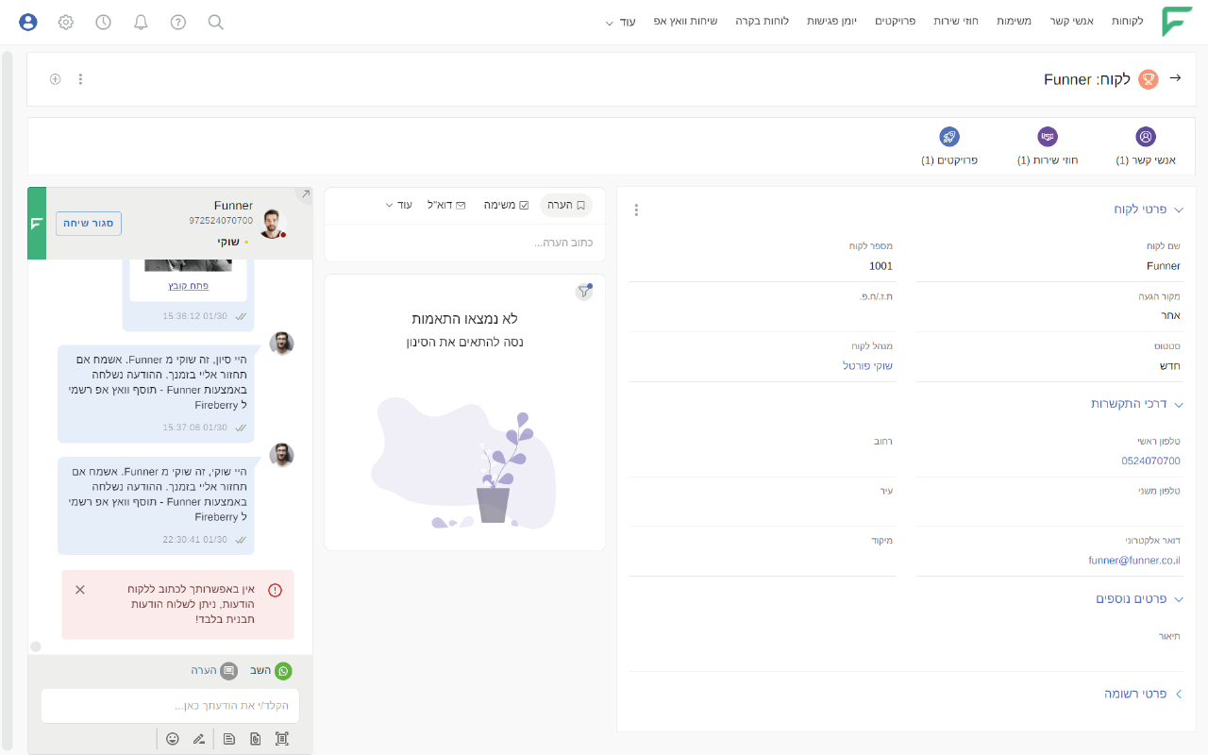Viewport: 1208px width, 755px height.
Task: Click the pencil signature icon in chat toolbar
Action: [x=199, y=739]
